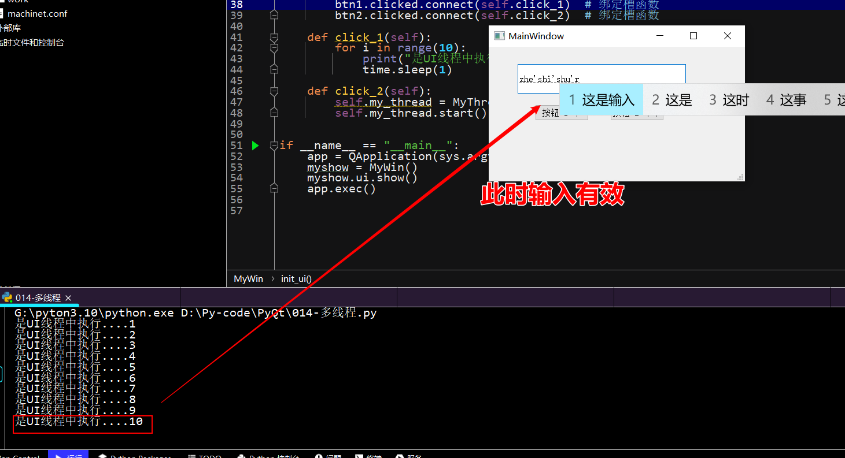Click the MainWindow title text
845x458 pixels.
pos(536,36)
